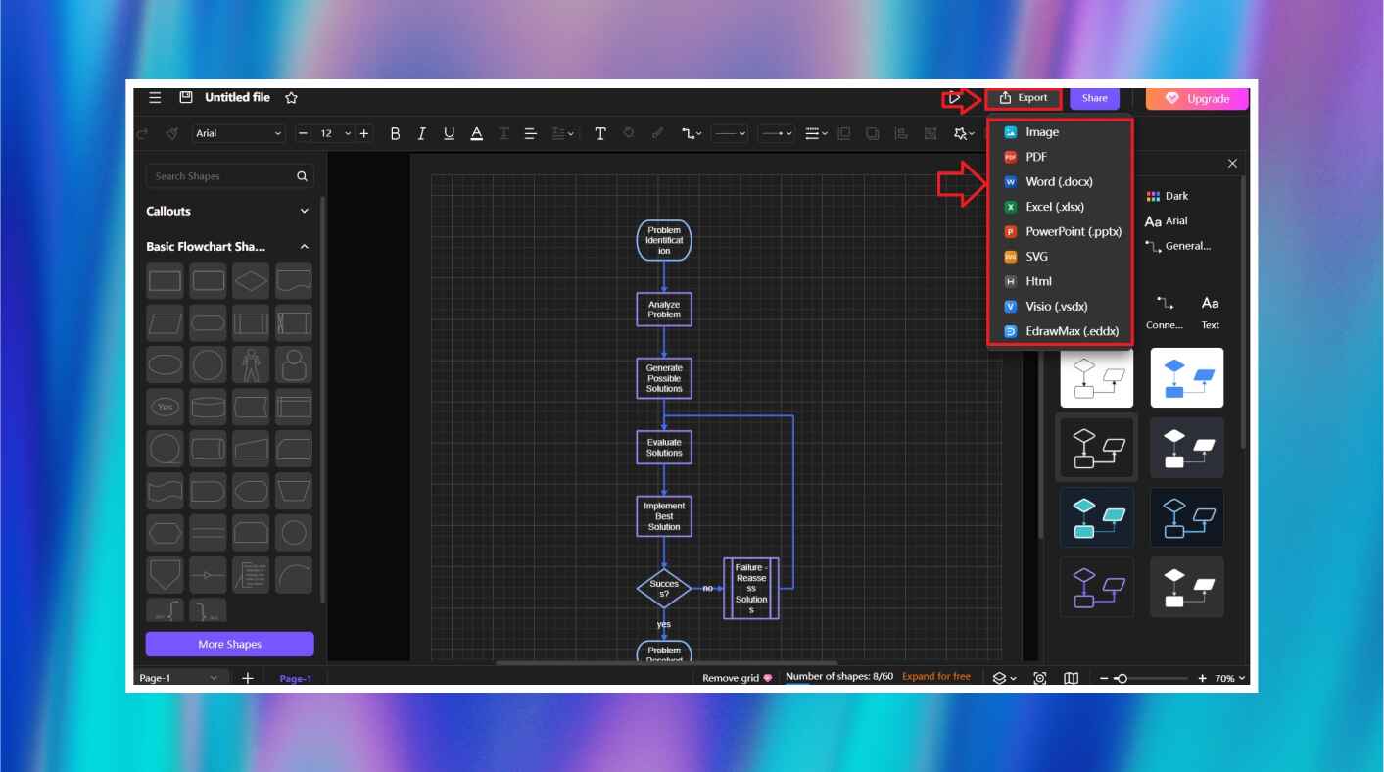Click the General connector theme option
The width and height of the screenshot is (1384, 772).
pyautogui.click(x=1178, y=246)
